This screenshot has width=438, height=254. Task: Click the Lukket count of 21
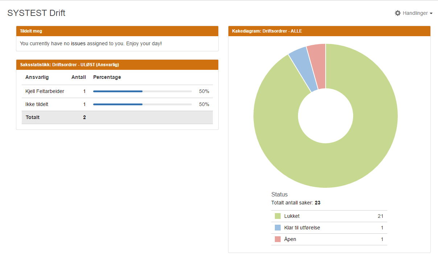coord(380,216)
